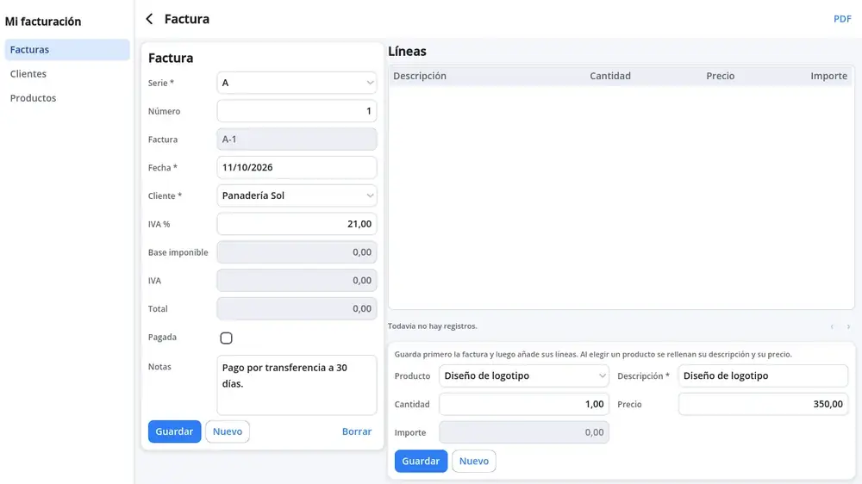This screenshot has width=862, height=484.
Task: Click Nuevo button in the Factura panel
Action: [x=228, y=431]
